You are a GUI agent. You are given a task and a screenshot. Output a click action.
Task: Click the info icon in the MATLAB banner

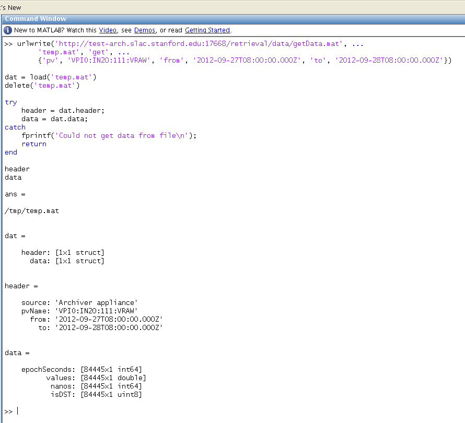(8, 30)
